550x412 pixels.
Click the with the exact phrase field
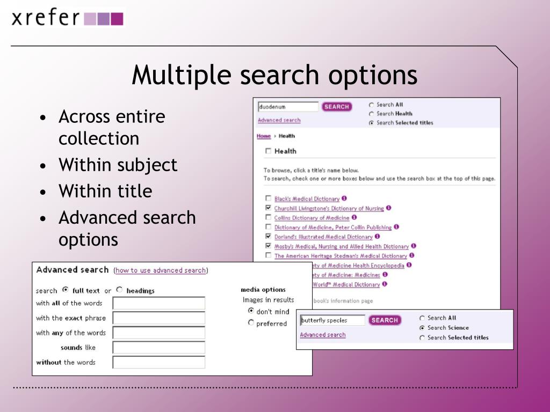[159, 318]
